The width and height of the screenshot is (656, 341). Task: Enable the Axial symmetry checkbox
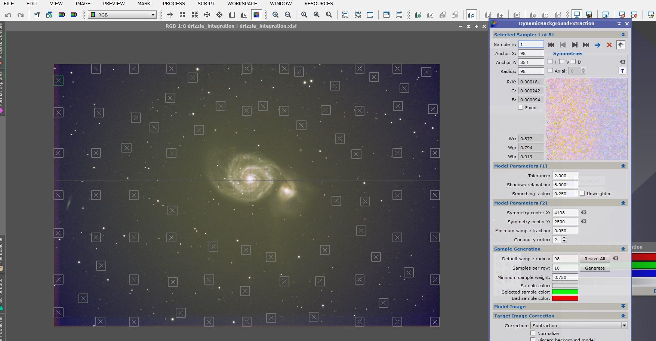coord(550,71)
